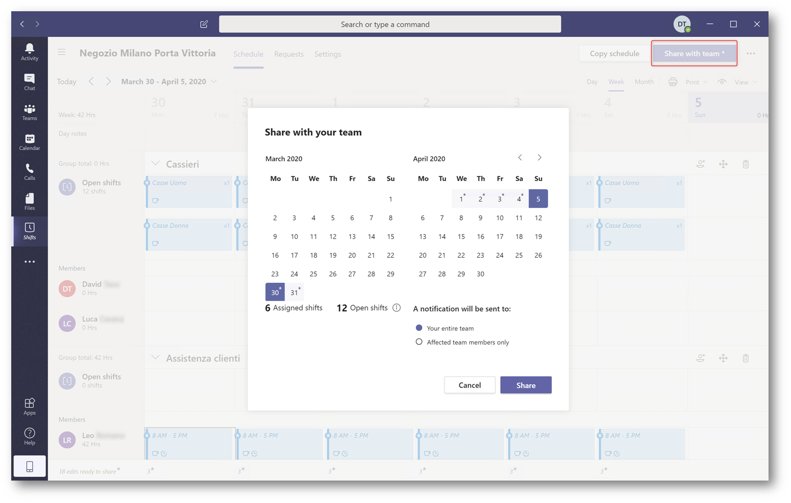Screen dimensions: 791x503
Task: Jump to Today in the schedule
Action: click(x=66, y=82)
